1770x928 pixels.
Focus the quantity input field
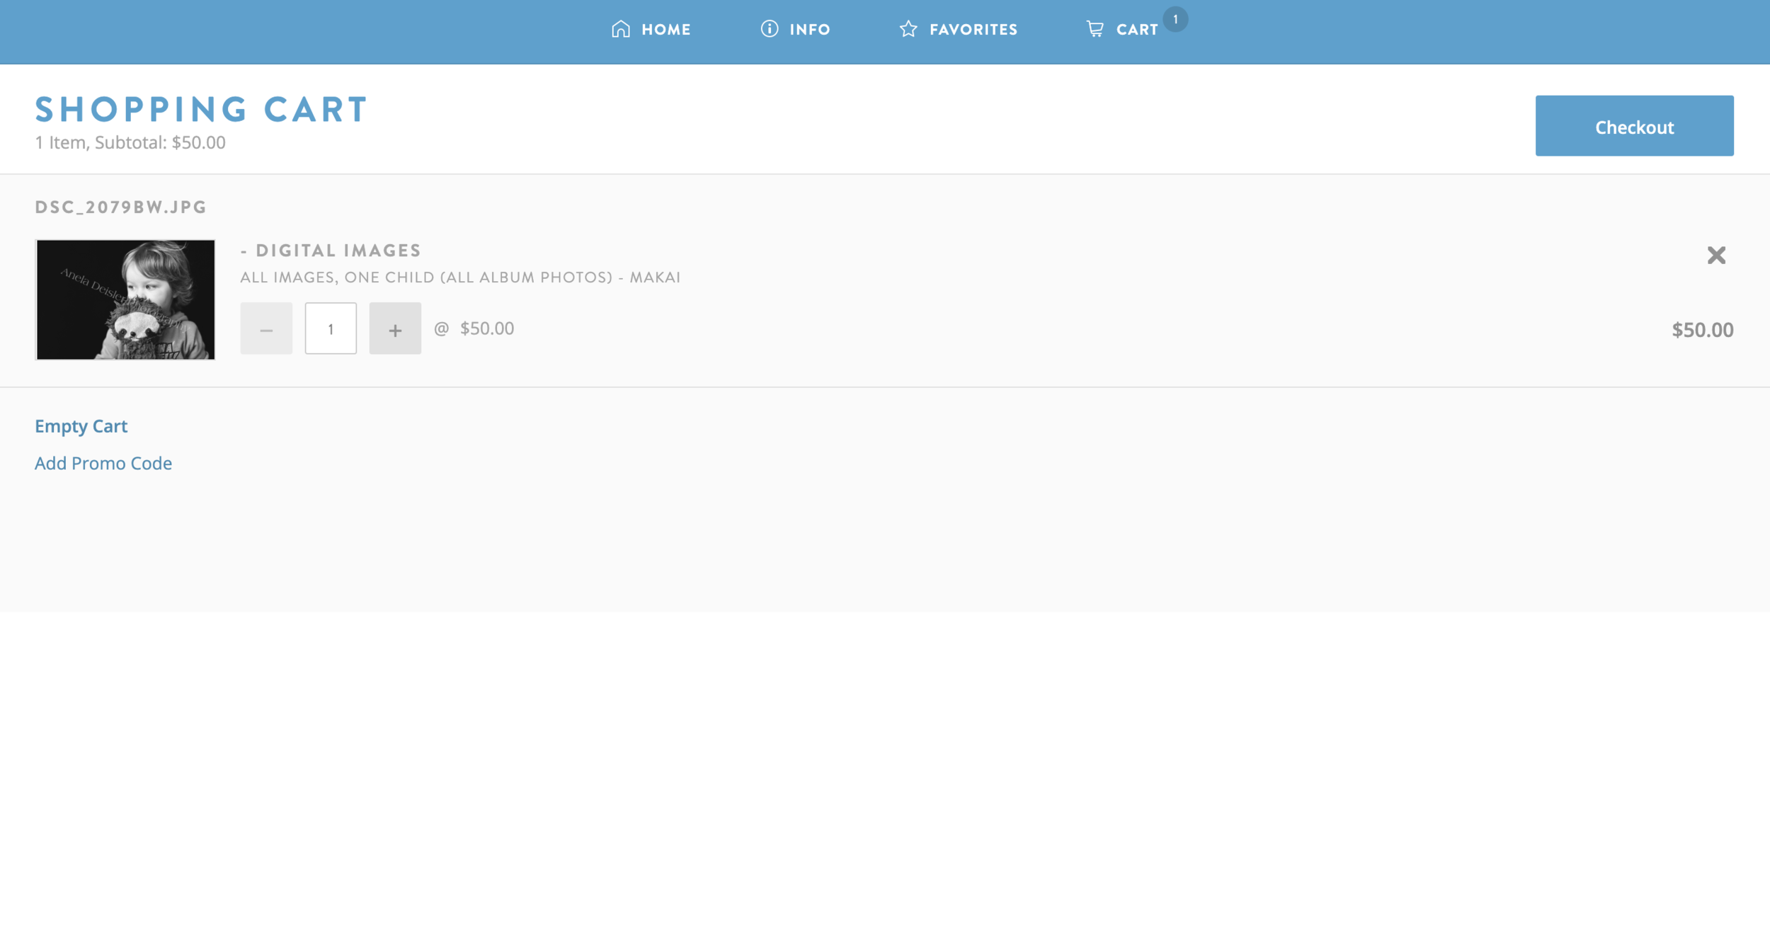point(331,328)
